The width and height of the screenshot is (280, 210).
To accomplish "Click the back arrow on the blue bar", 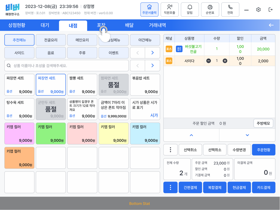I will coord(271,25).
